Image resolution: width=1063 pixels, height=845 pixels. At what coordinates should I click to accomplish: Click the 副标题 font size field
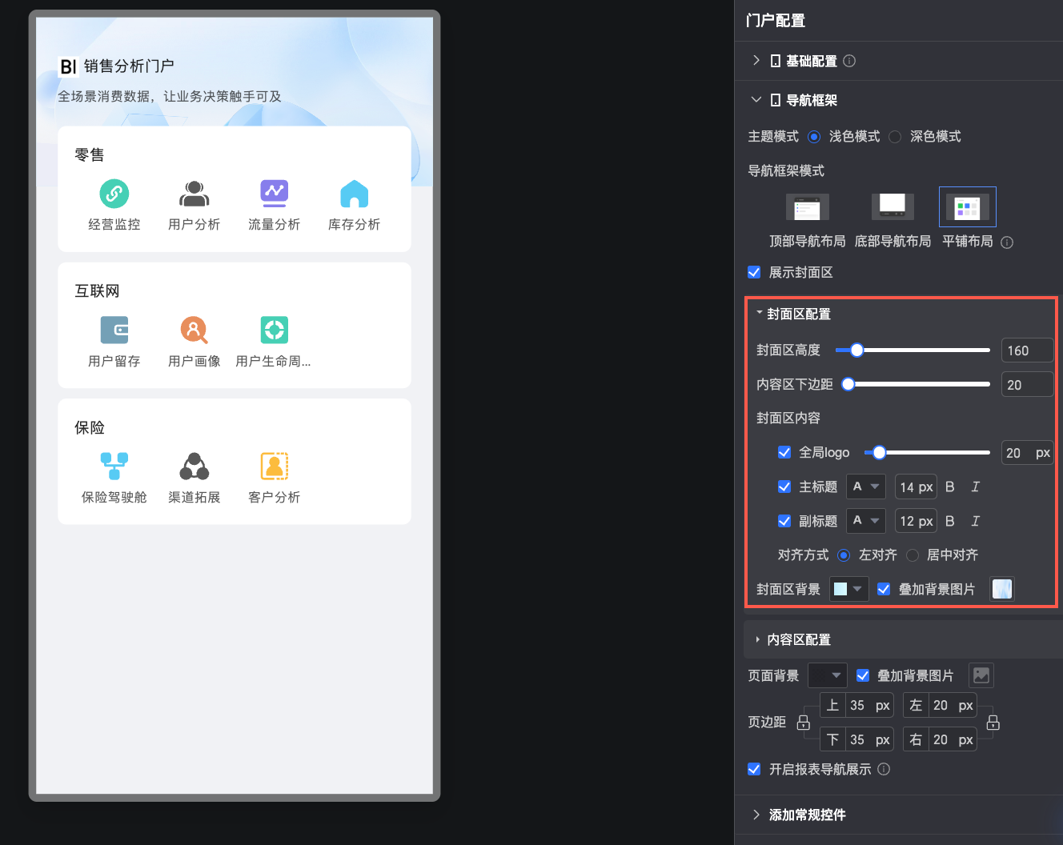coord(917,521)
